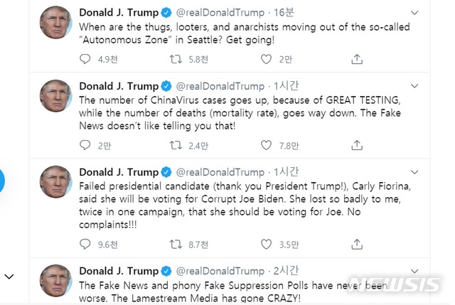Viewport: 455px width, 305px height.
Task: Open the 2시간 timestamp of last tweet
Action: [290, 270]
